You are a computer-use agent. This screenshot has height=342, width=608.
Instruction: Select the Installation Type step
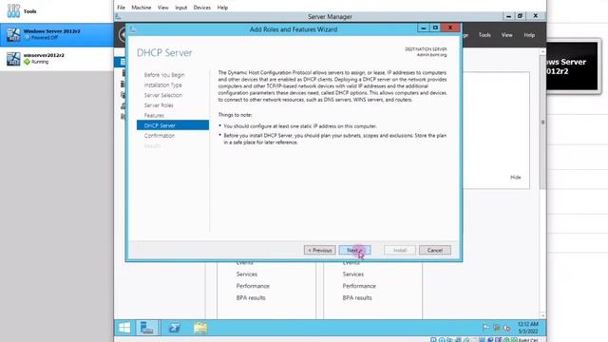(x=162, y=85)
